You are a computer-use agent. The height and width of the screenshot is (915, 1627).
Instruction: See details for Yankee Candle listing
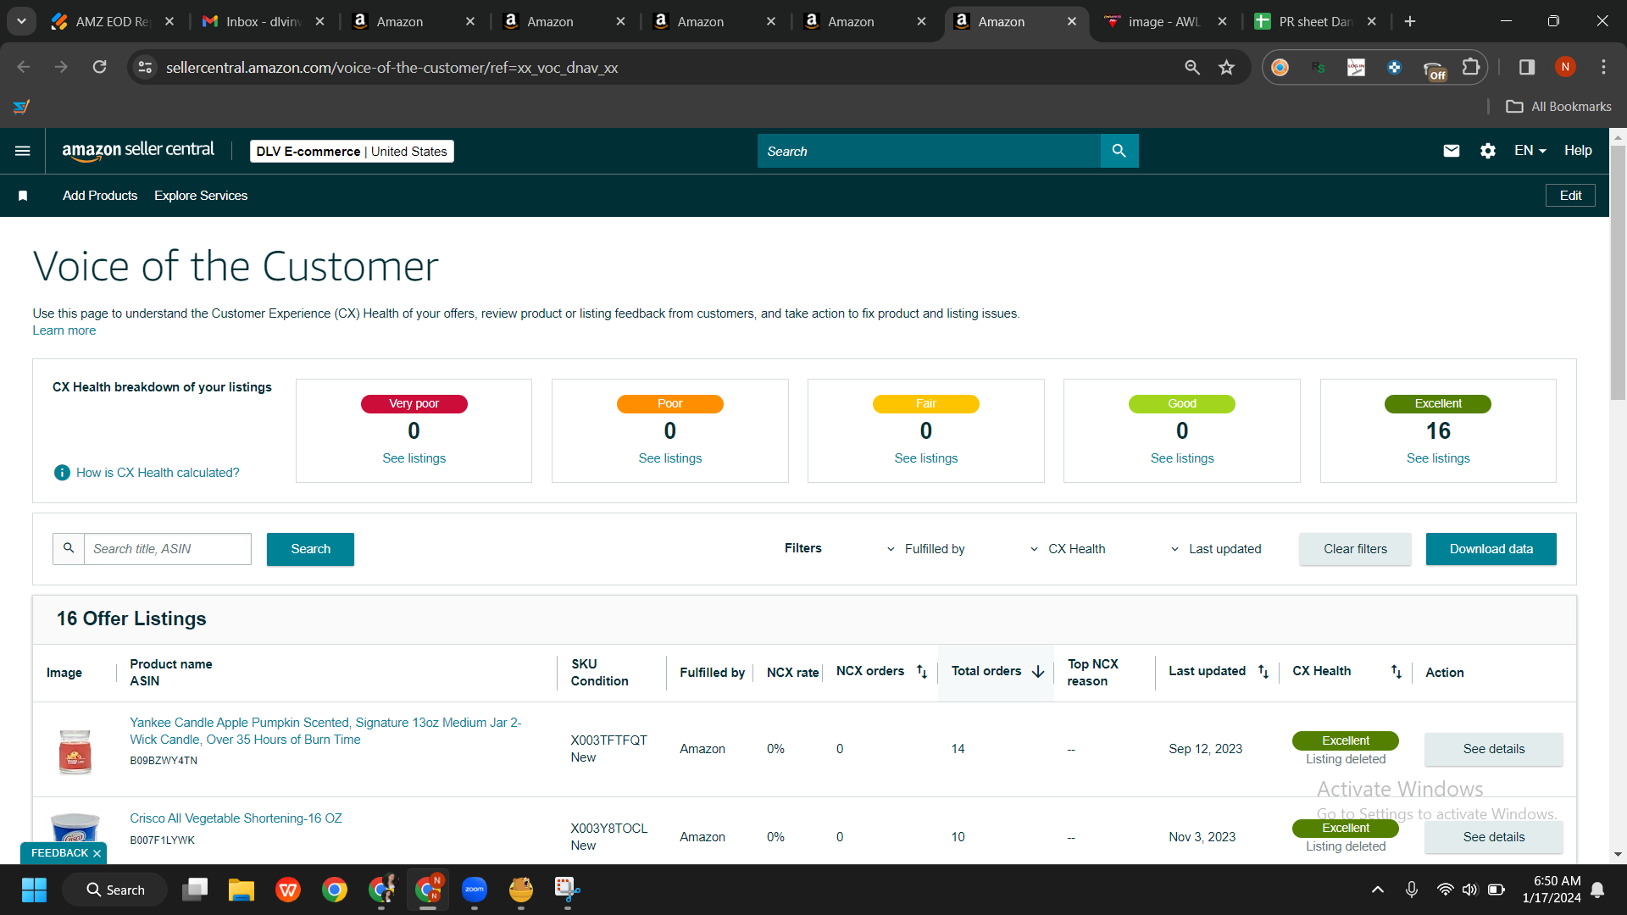[1493, 749]
